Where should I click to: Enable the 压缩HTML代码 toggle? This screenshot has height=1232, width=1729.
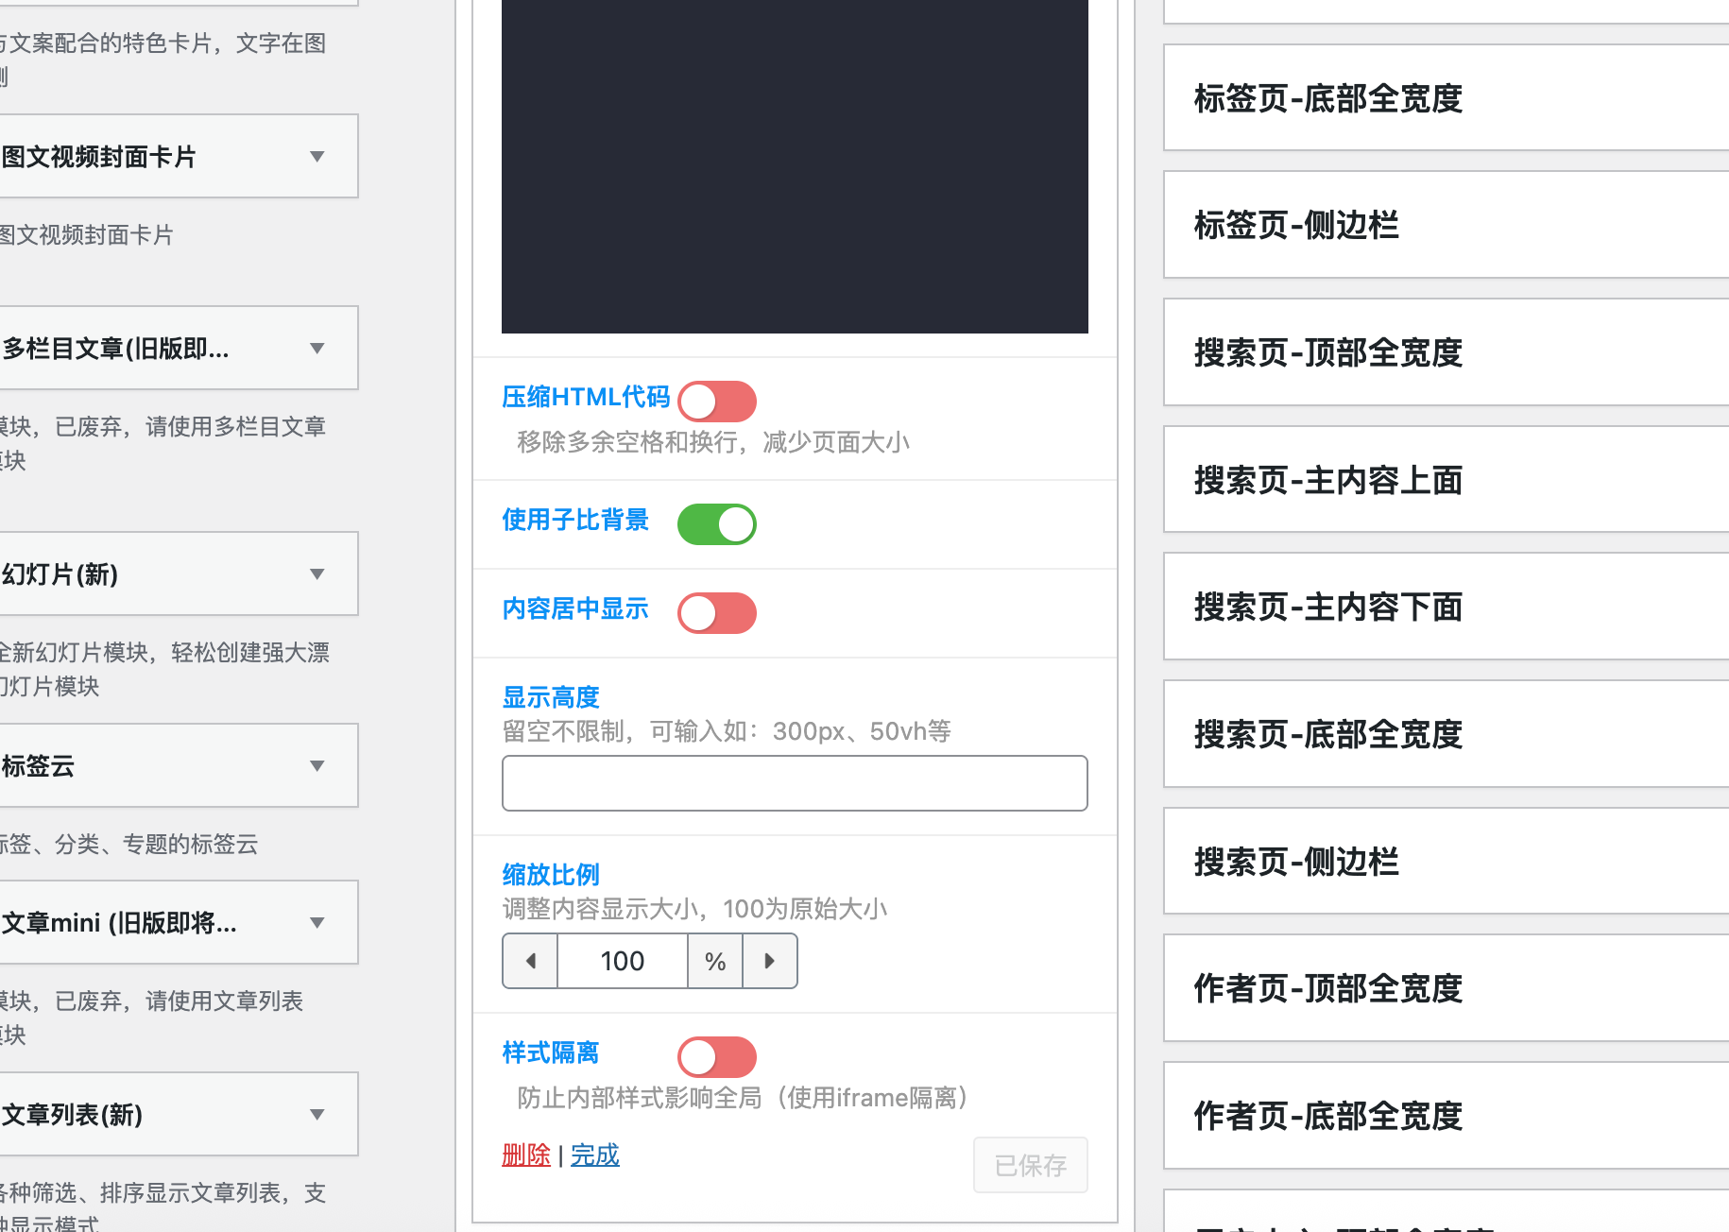(716, 401)
